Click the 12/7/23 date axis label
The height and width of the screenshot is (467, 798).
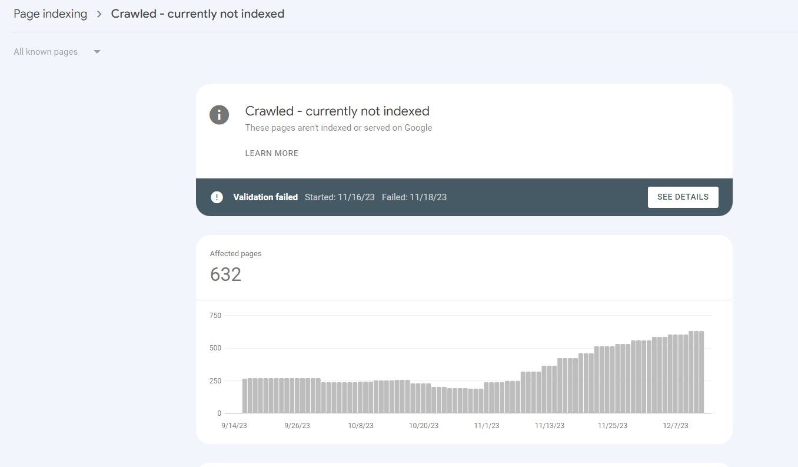click(676, 426)
